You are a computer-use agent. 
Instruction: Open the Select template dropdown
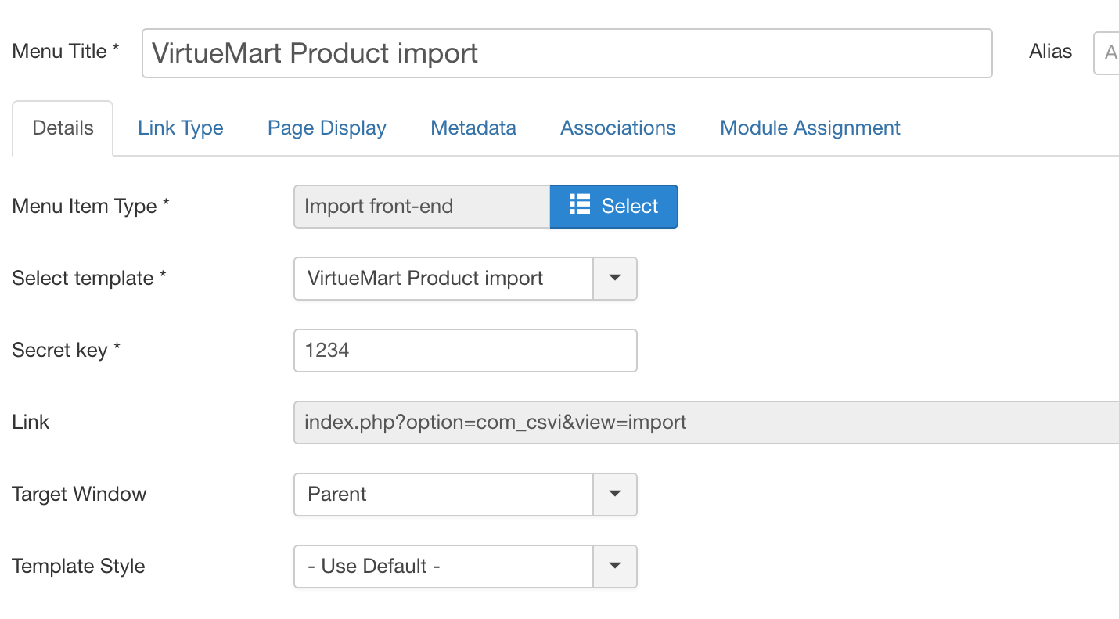click(466, 279)
